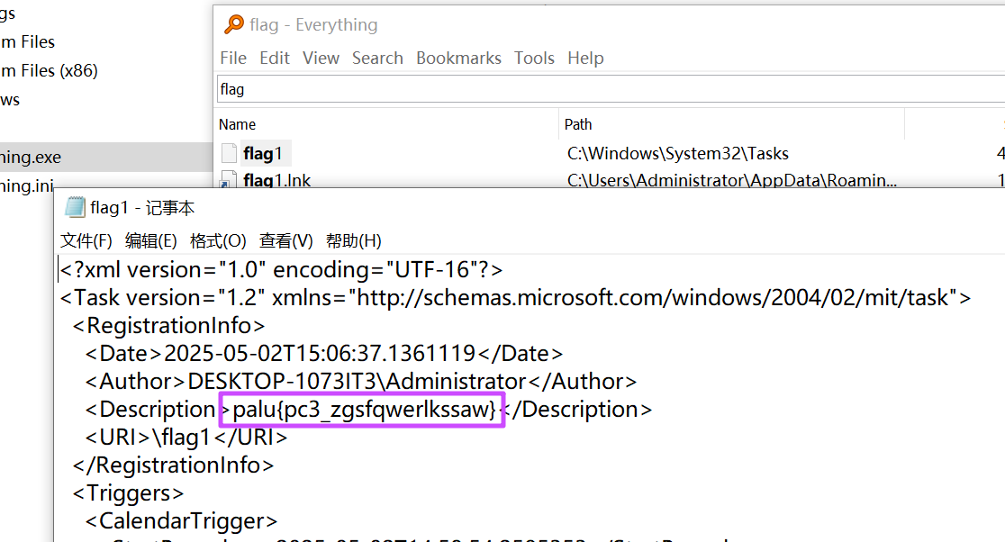Click the search box containing "flag"
The image size is (1005, 542).
click(603, 89)
